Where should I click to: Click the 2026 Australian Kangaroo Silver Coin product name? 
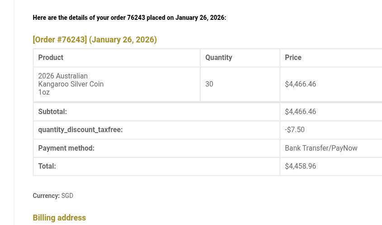pyautogui.click(x=71, y=80)
